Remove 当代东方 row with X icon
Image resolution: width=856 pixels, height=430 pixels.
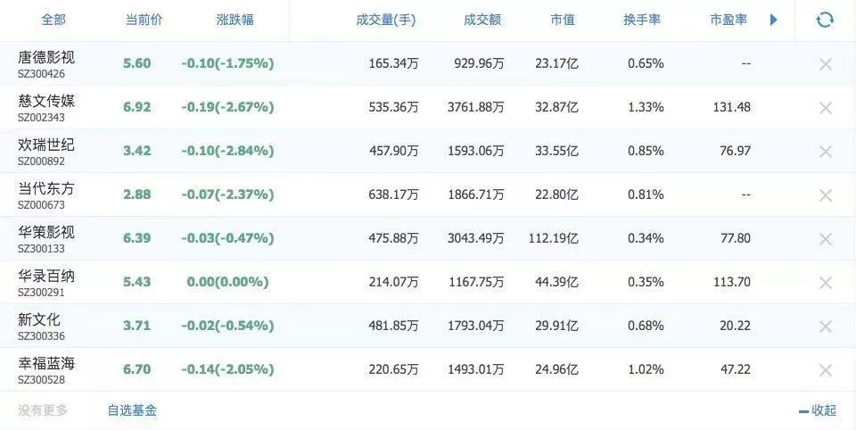tap(825, 194)
